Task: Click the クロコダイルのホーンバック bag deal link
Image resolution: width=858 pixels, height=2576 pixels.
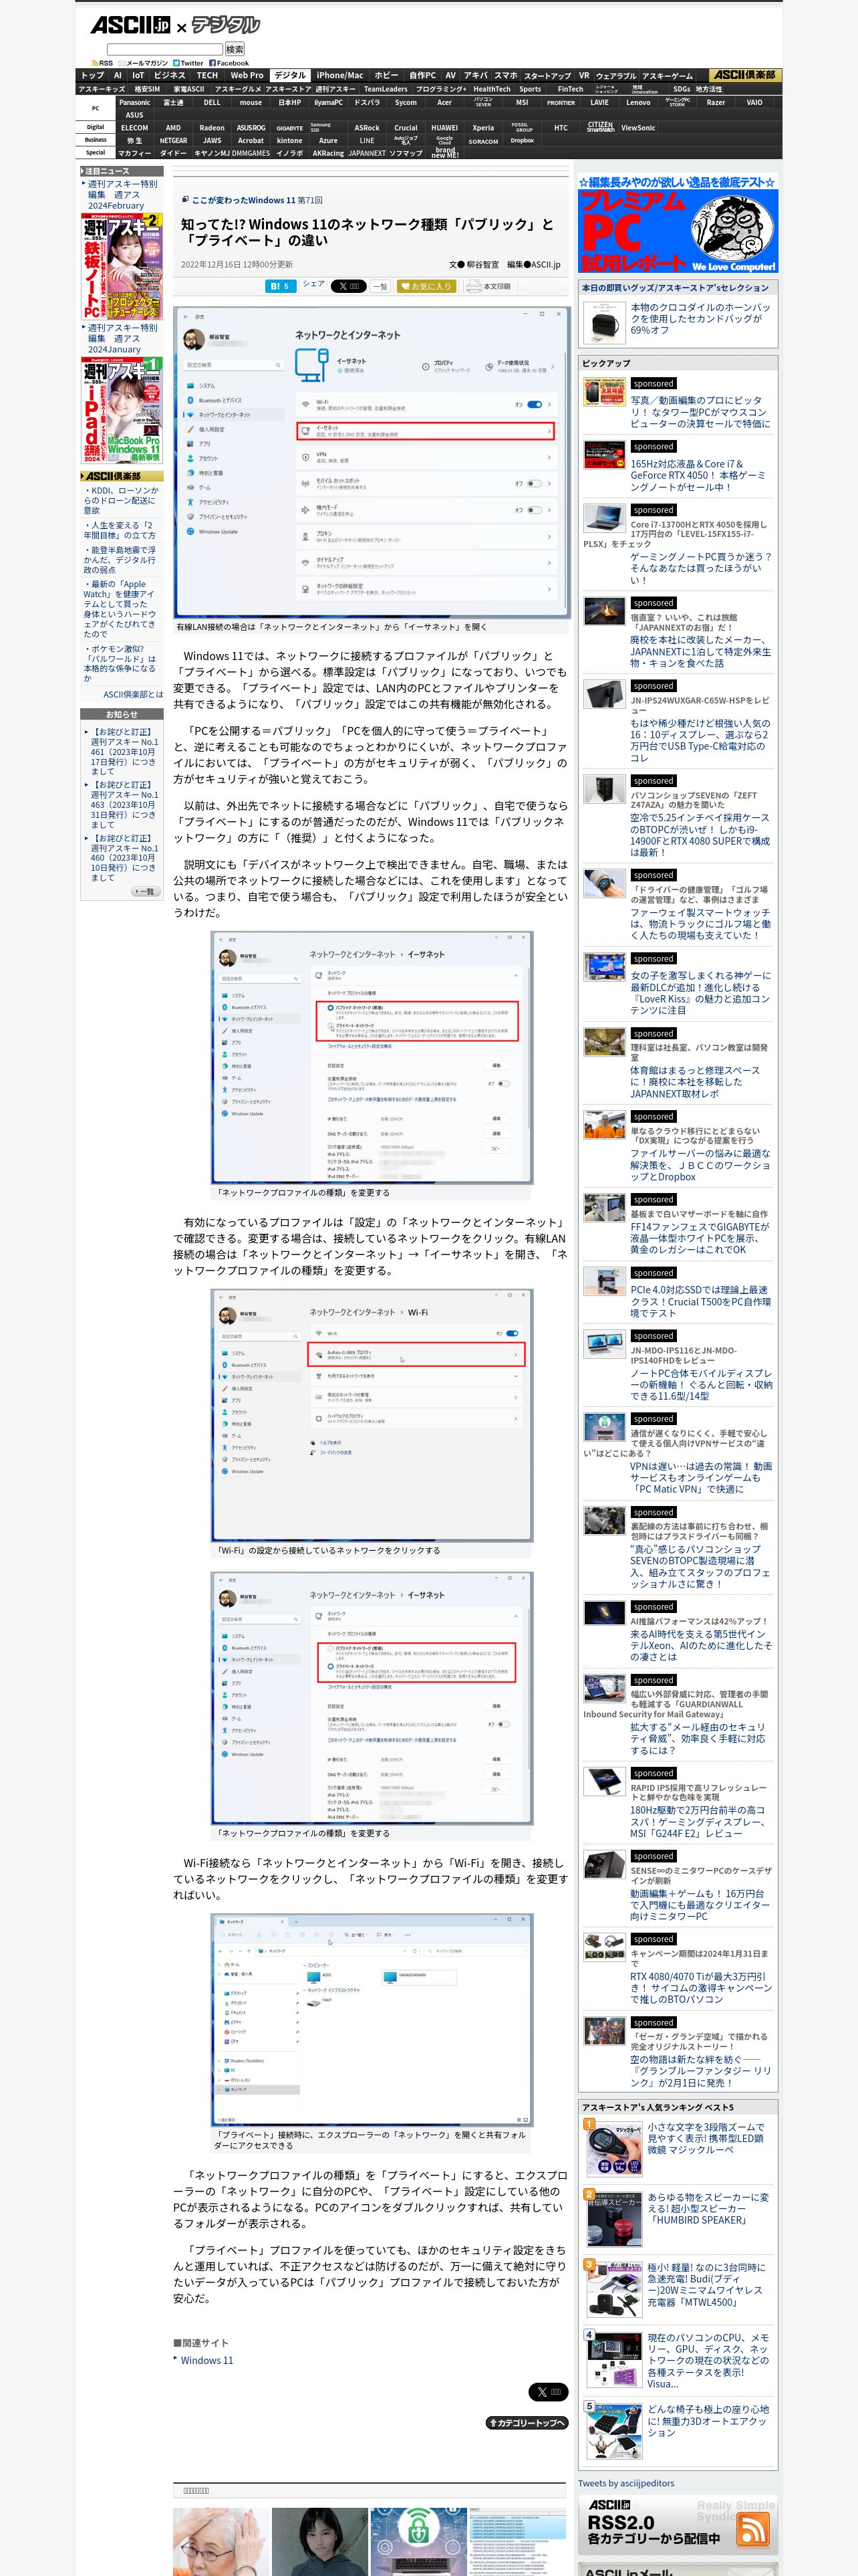Action: (x=700, y=319)
